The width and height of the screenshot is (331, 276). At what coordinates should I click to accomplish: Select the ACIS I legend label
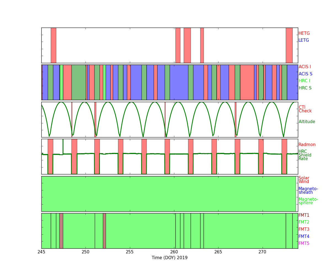click(305, 67)
